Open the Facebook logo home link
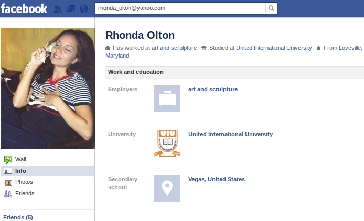Viewport: 364px width, 221px height. pyautogui.click(x=24, y=8)
